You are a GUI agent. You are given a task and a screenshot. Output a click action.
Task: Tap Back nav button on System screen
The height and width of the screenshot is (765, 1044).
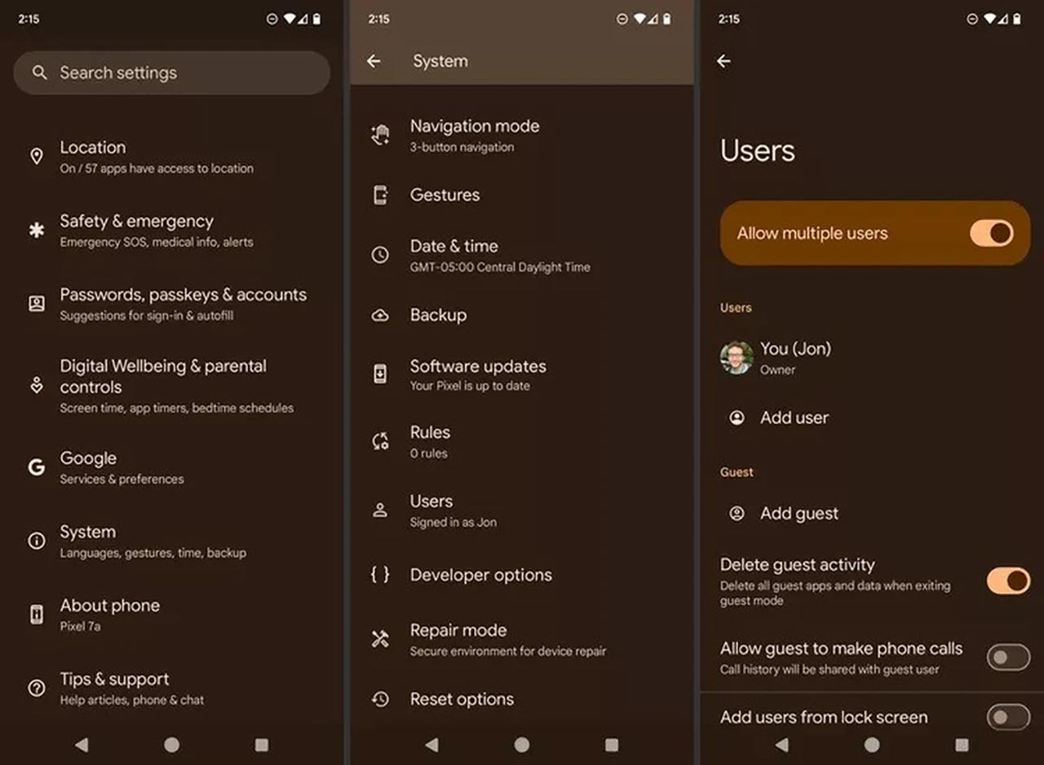(431, 745)
